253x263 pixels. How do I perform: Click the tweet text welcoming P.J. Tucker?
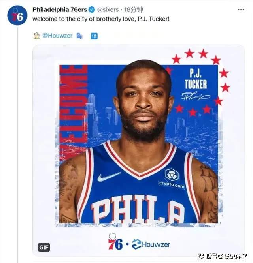click(x=101, y=19)
